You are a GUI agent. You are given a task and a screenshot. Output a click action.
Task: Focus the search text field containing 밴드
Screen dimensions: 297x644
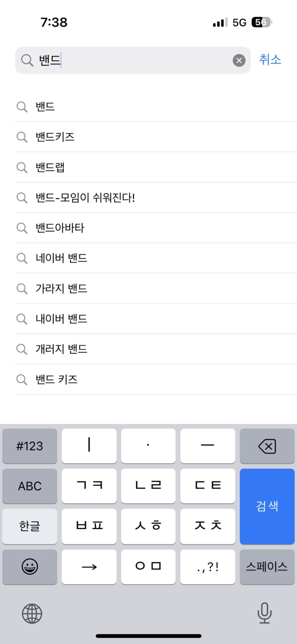coord(134,60)
